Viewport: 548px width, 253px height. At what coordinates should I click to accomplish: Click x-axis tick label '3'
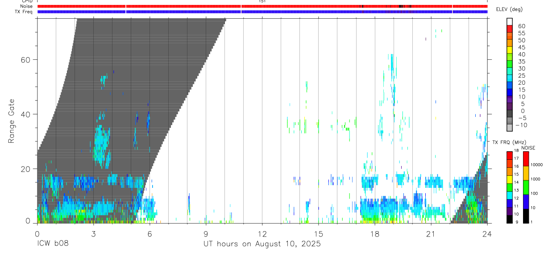[93, 234]
